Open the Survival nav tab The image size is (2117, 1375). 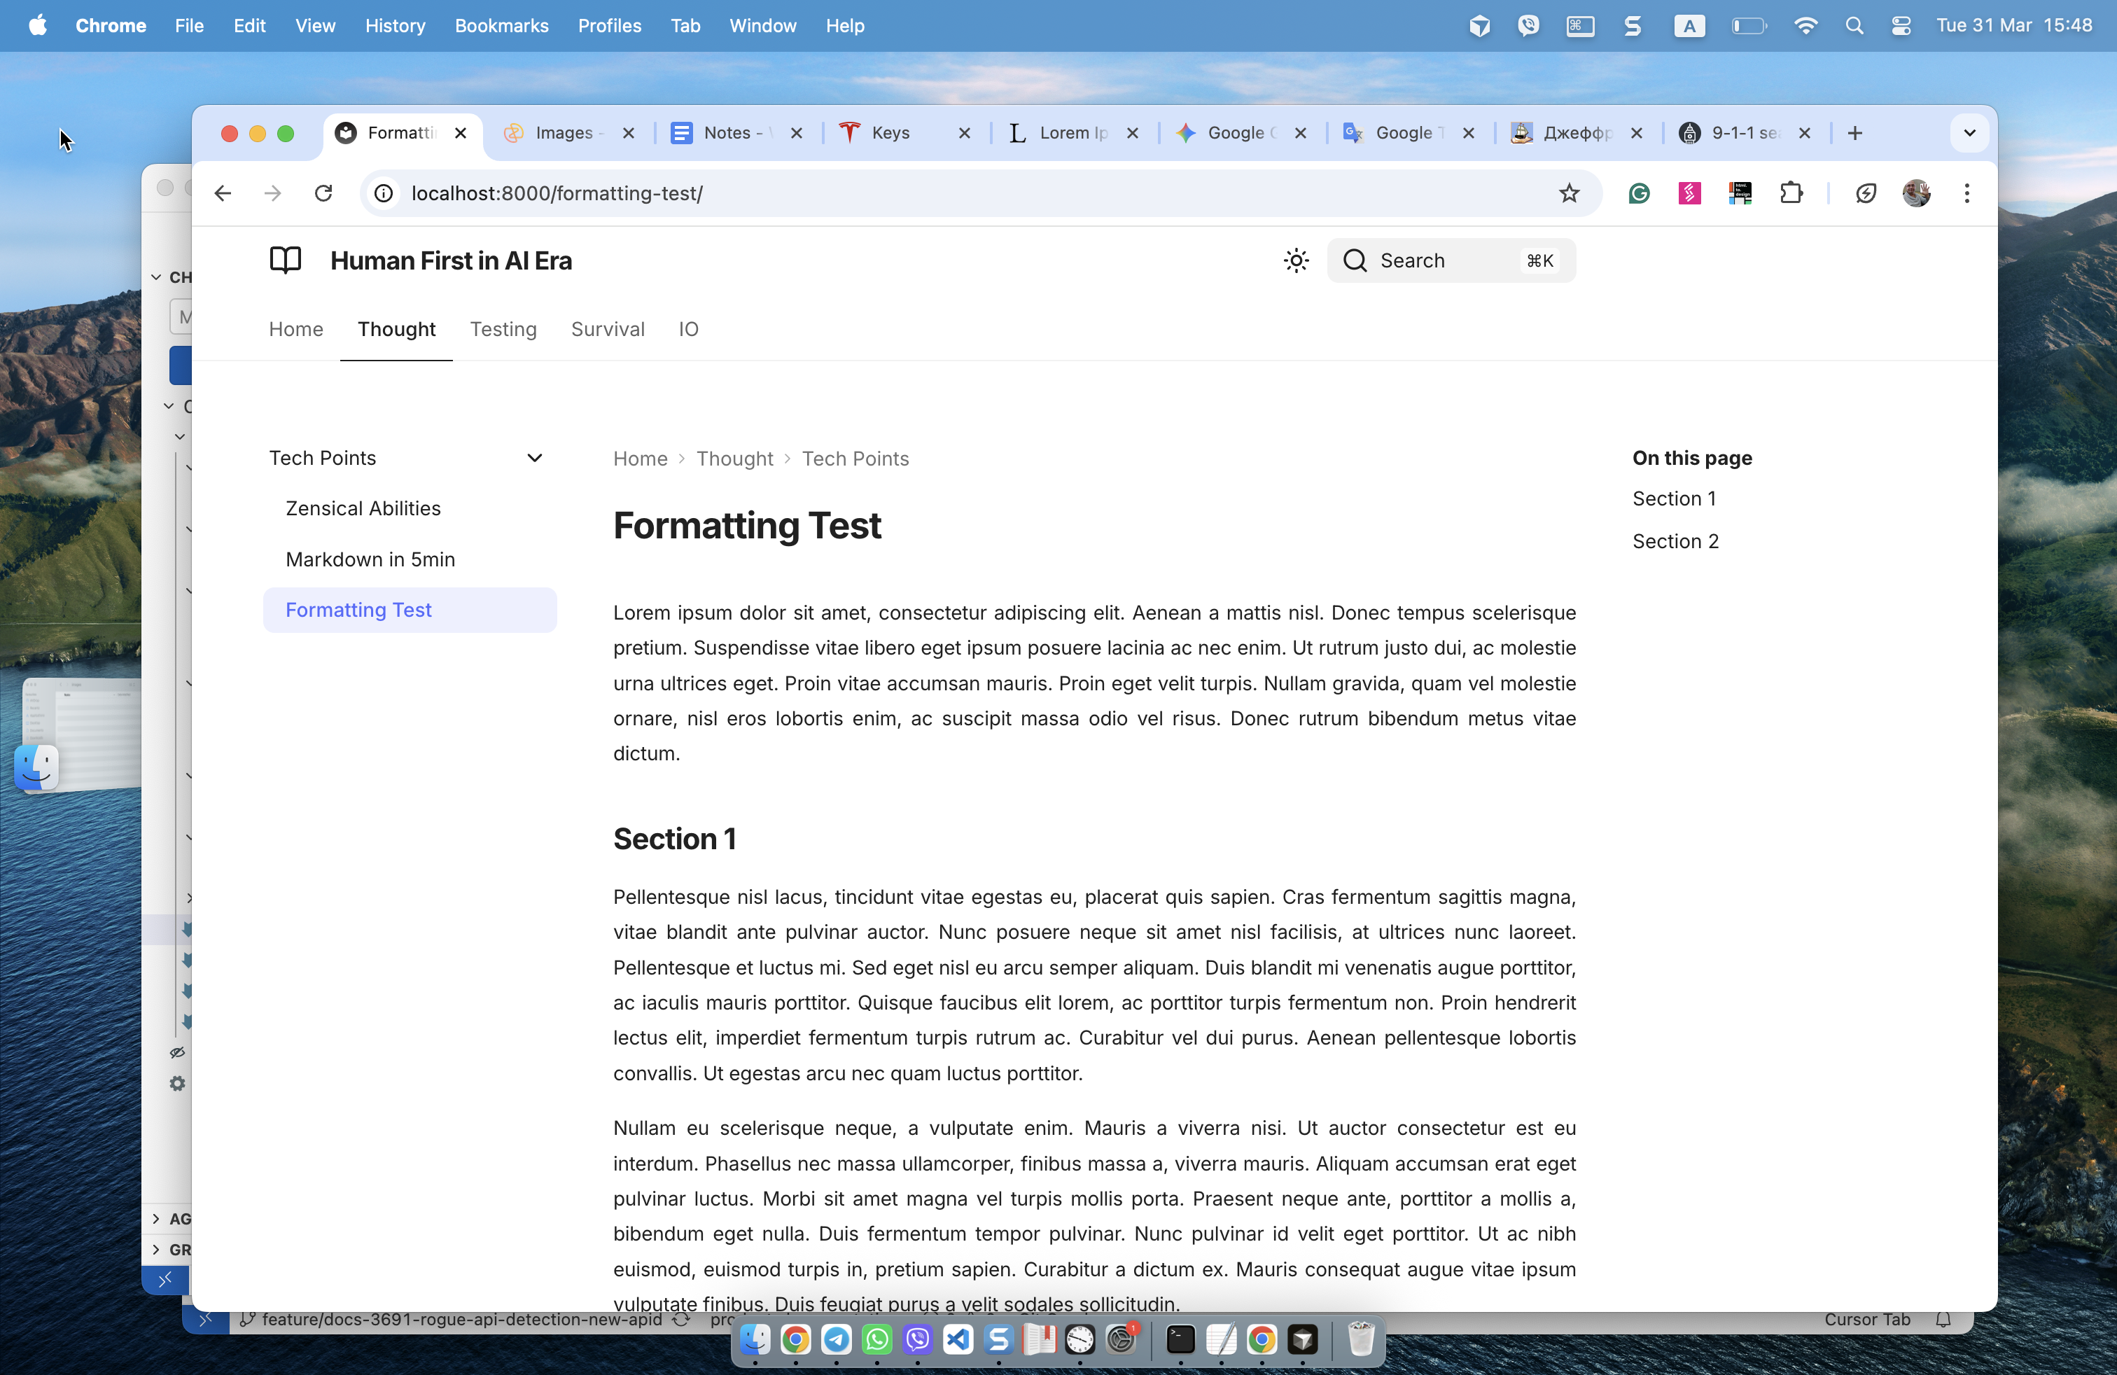(608, 329)
